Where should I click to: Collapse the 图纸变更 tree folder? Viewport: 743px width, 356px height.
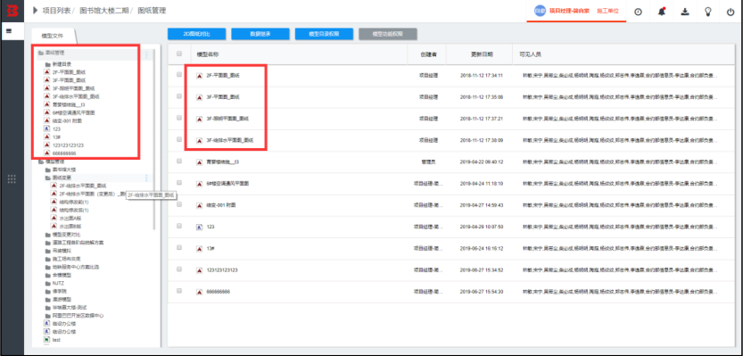click(x=47, y=178)
